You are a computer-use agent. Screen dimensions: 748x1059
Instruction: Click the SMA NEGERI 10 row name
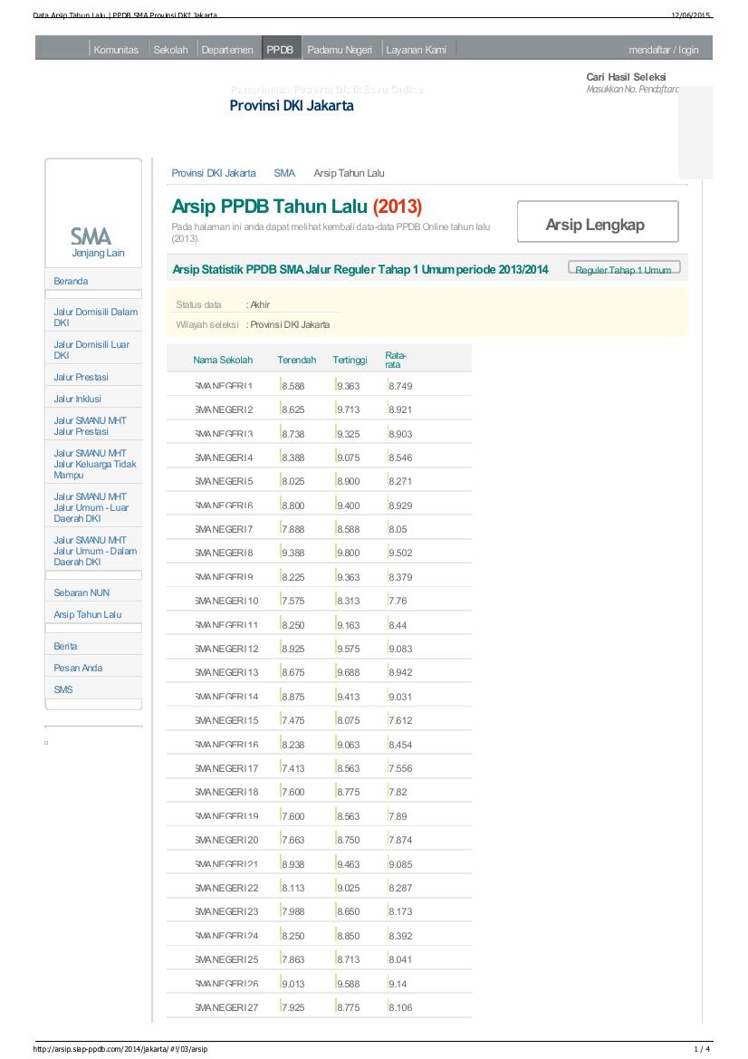pyautogui.click(x=226, y=601)
